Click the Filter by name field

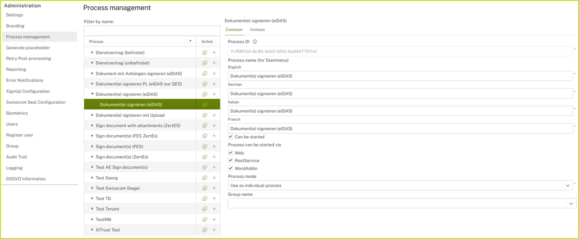(x=152, y=31)
